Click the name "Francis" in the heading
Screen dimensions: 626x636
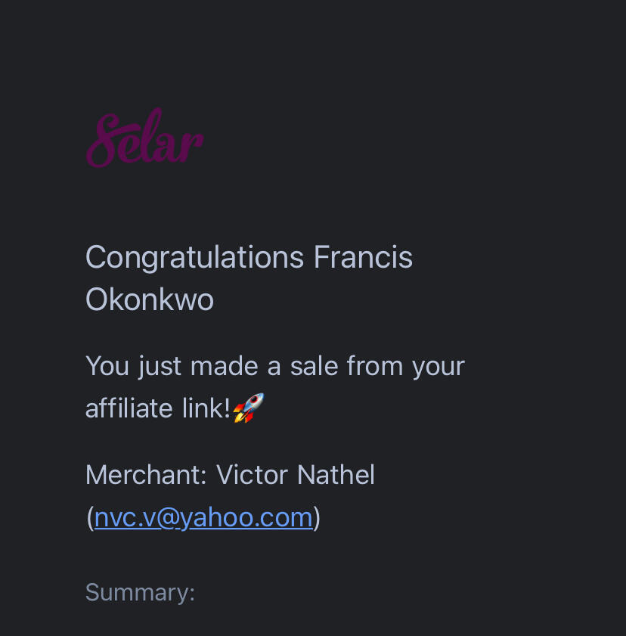coord(363,258)
